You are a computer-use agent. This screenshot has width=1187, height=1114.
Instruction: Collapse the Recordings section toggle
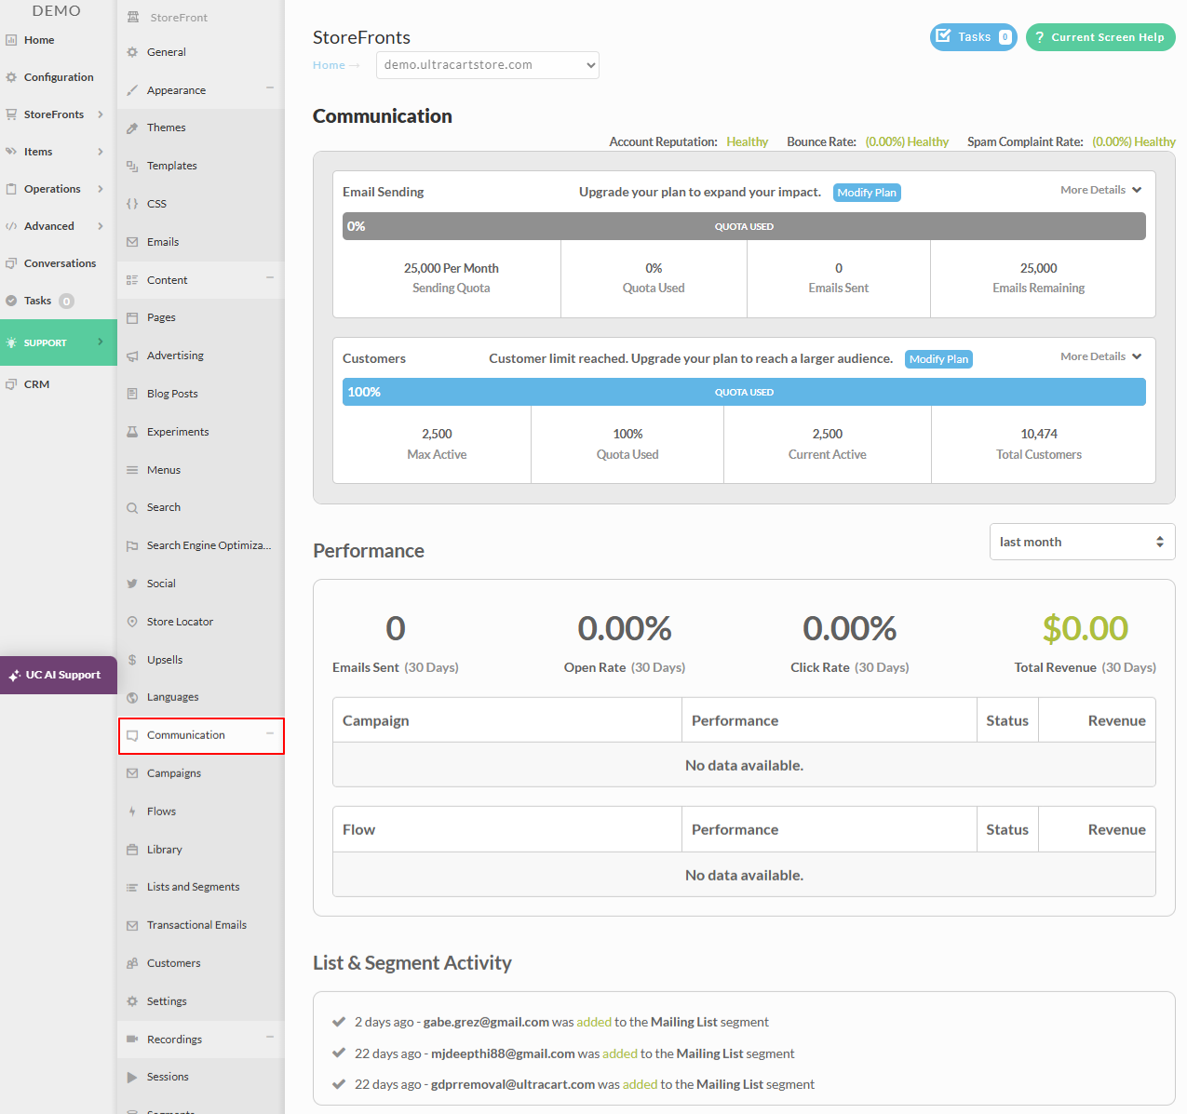click(270, 1038)
